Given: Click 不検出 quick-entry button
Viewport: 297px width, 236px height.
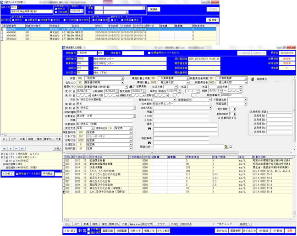Looking at the screenshot, I should (174, 224).
